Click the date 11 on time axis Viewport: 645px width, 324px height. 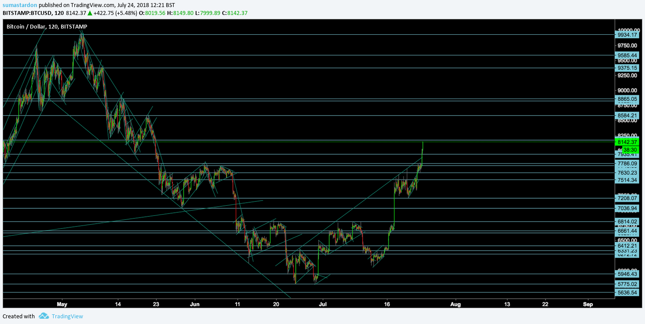pyautogui.click(x=237, y=304)
